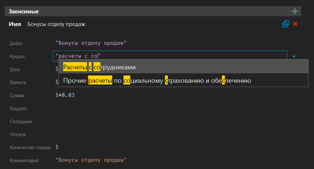Click into the Кредит input box
Viewport: 314px width, 169px height.
[180, 56]
